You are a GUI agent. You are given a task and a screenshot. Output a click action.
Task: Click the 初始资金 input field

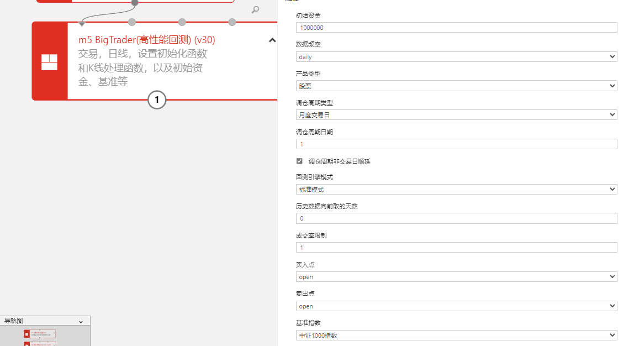[456, 28]
